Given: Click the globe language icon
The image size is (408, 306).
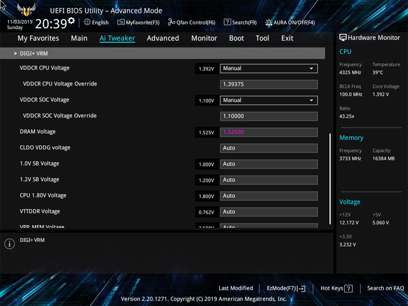Looking at the screenshot, I should tap(87, 22).
